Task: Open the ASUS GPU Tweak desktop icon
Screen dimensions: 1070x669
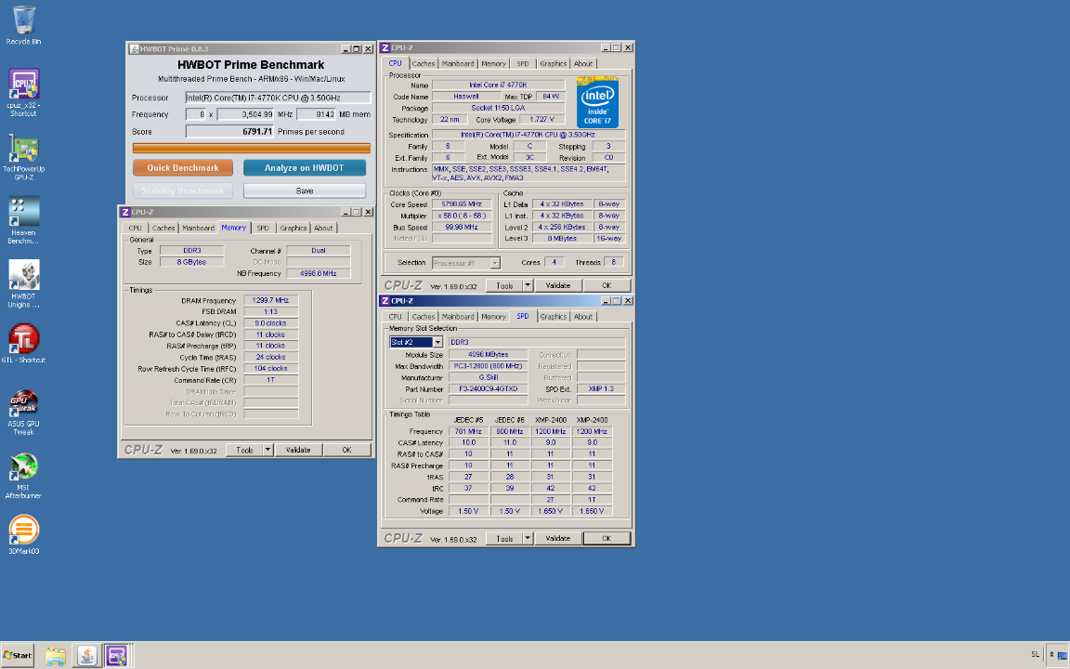Action: (23, 412)
